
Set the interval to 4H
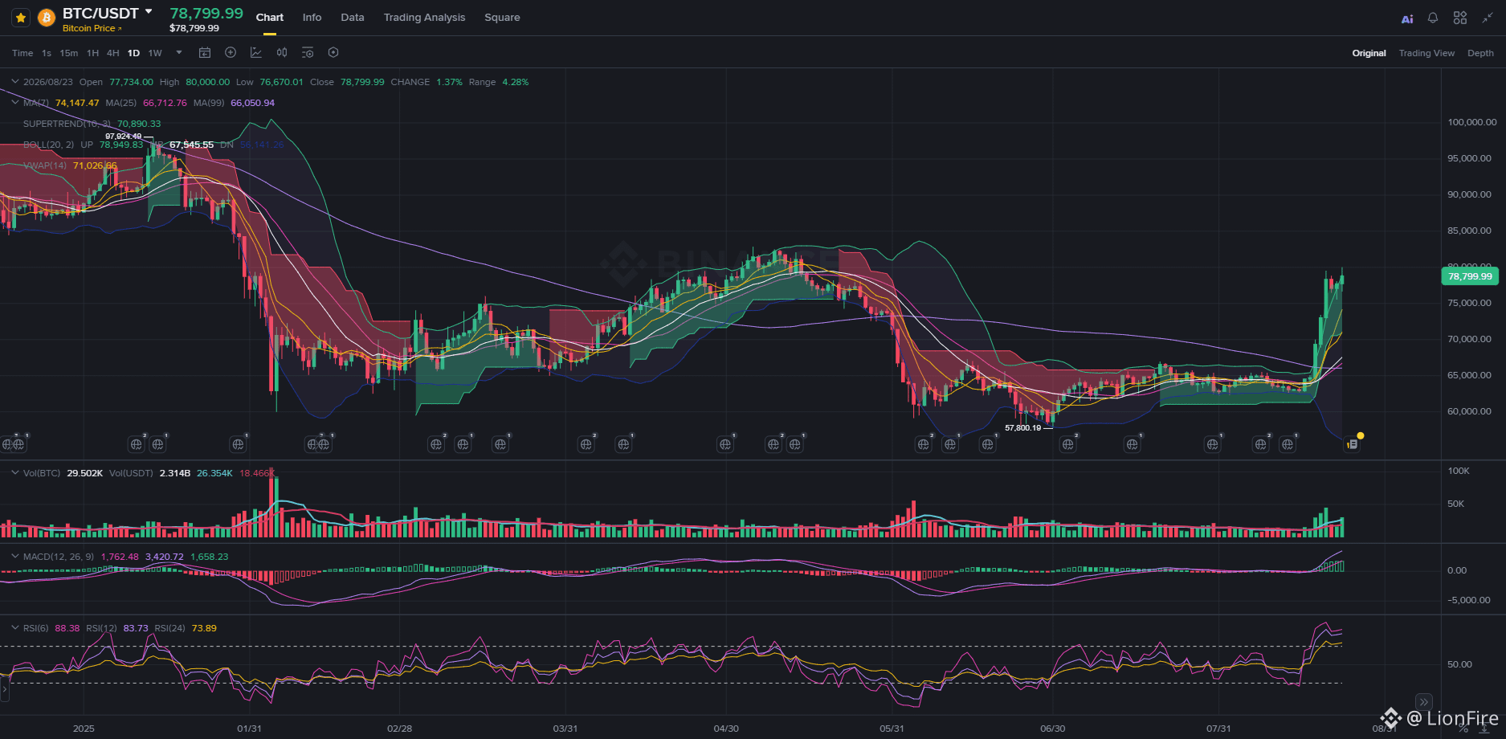point(113,53)
